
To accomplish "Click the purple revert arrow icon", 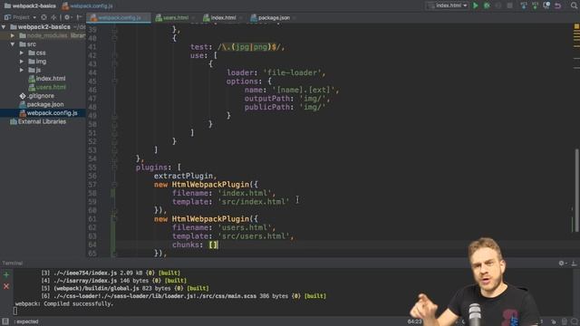I will [558, 5].
